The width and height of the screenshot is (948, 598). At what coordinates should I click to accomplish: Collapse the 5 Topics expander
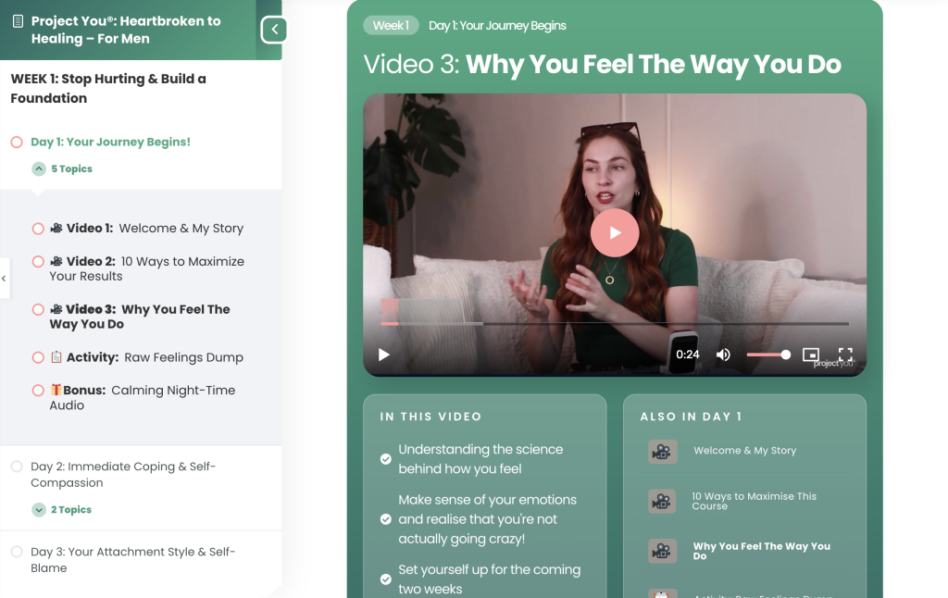(x=39, y=169)
